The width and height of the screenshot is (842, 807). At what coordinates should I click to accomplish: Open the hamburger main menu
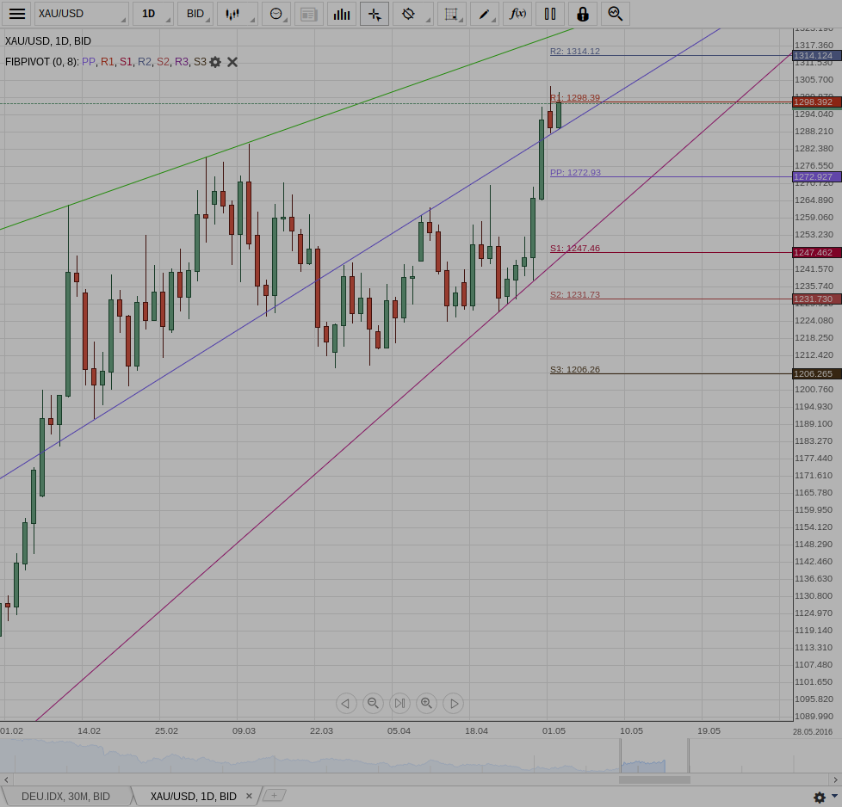click(x=16, y=14)
